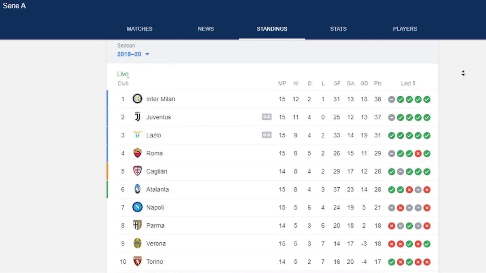The image size is (486, 273).
Task: Select the Cagliari club logo
Action: coord(137,171)
